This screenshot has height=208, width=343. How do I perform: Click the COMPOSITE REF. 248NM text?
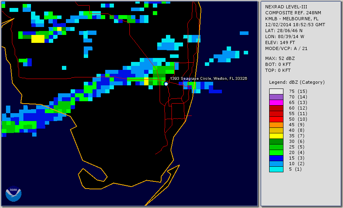pos(293,13)
